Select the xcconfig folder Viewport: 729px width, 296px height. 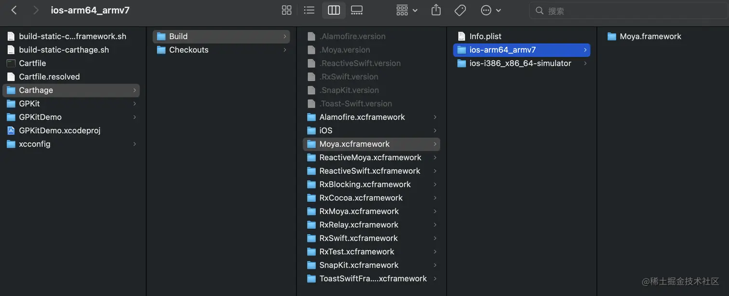click(x=71, y=144)
